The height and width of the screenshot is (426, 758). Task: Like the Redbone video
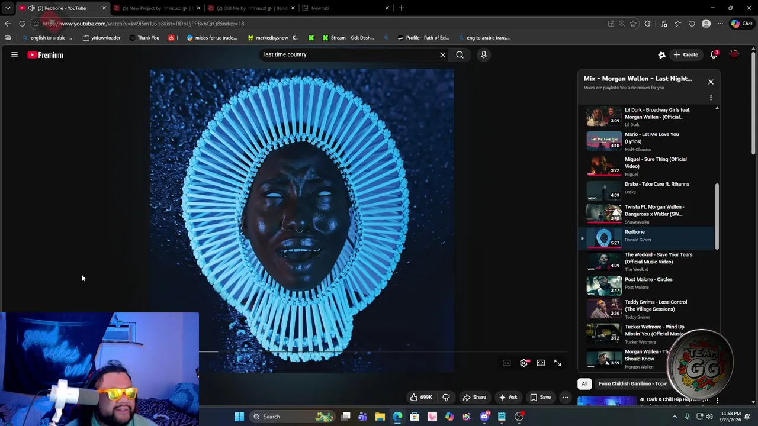421,397
